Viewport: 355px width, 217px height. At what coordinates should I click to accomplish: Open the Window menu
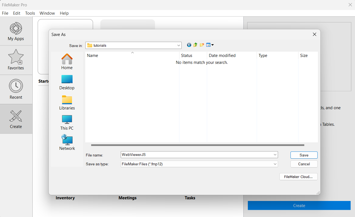click(x=47, y=13)
